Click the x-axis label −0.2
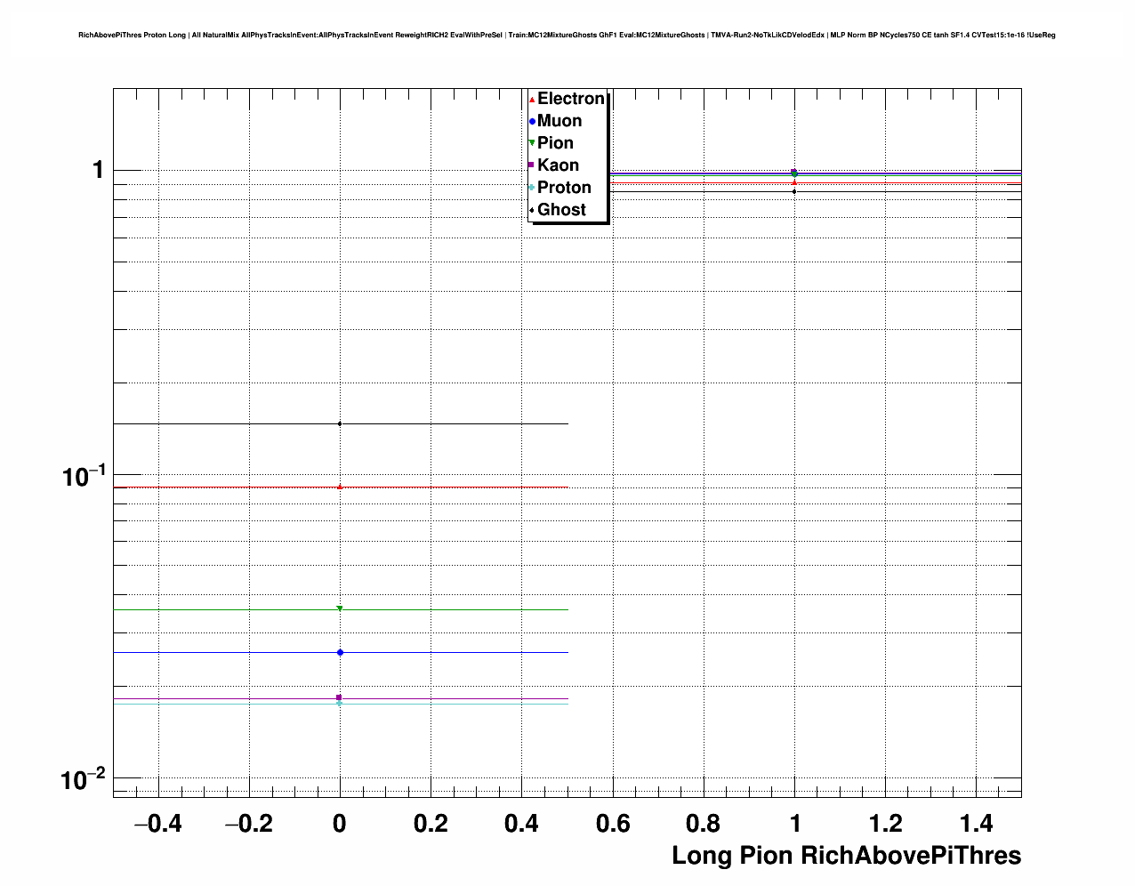The height and width of the screenshot is (886, 1135). pyautogui.click(x=248, y=824)
